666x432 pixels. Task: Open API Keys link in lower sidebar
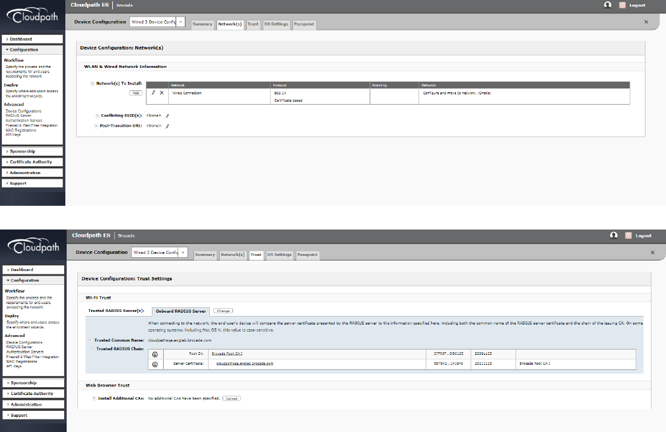point(14,366)
